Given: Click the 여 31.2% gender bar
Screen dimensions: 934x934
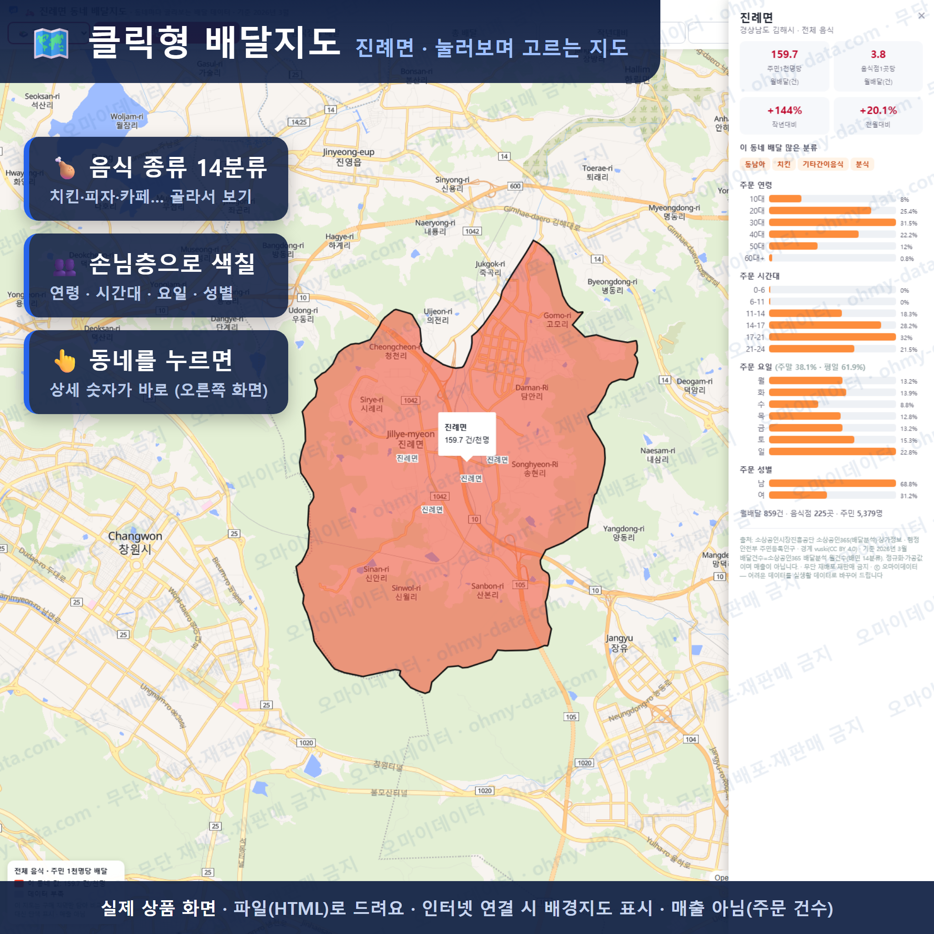Looking at the screenshot, I should tap(831, 496).
